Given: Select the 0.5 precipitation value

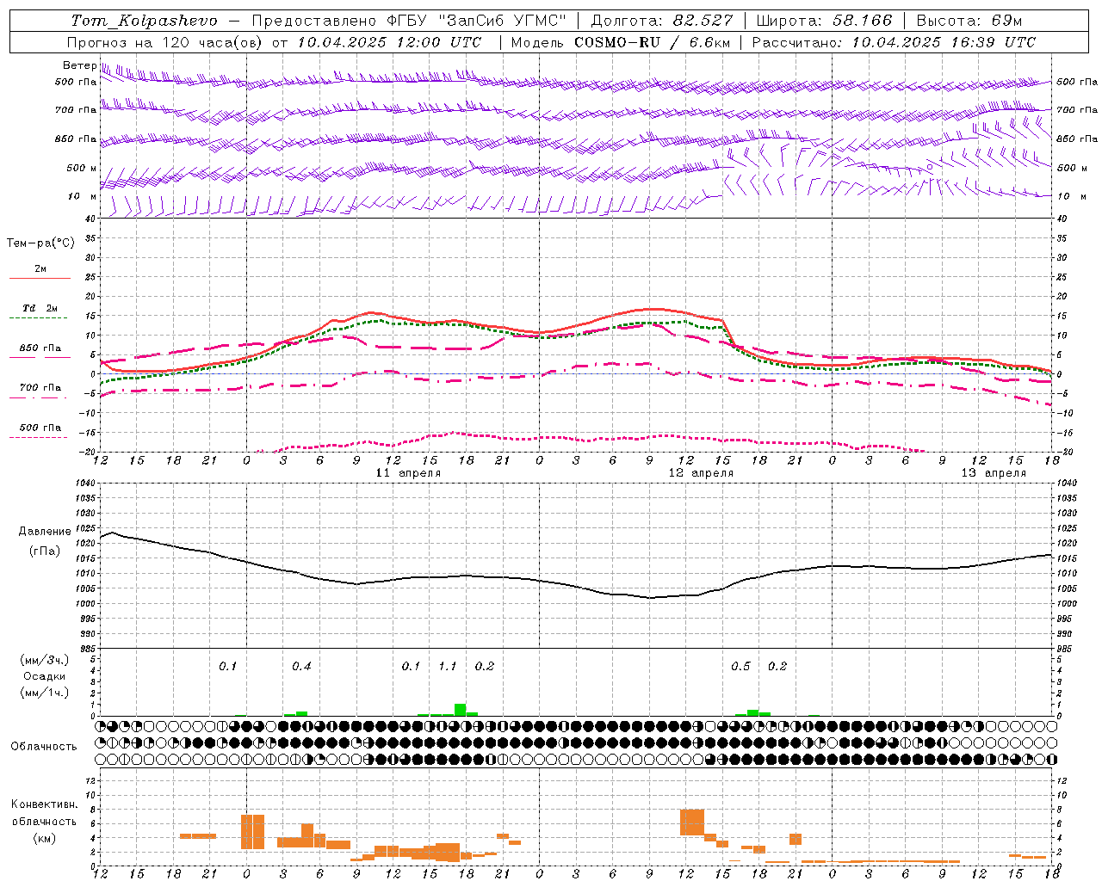Looking at the screenshot, I should (740, 666).
